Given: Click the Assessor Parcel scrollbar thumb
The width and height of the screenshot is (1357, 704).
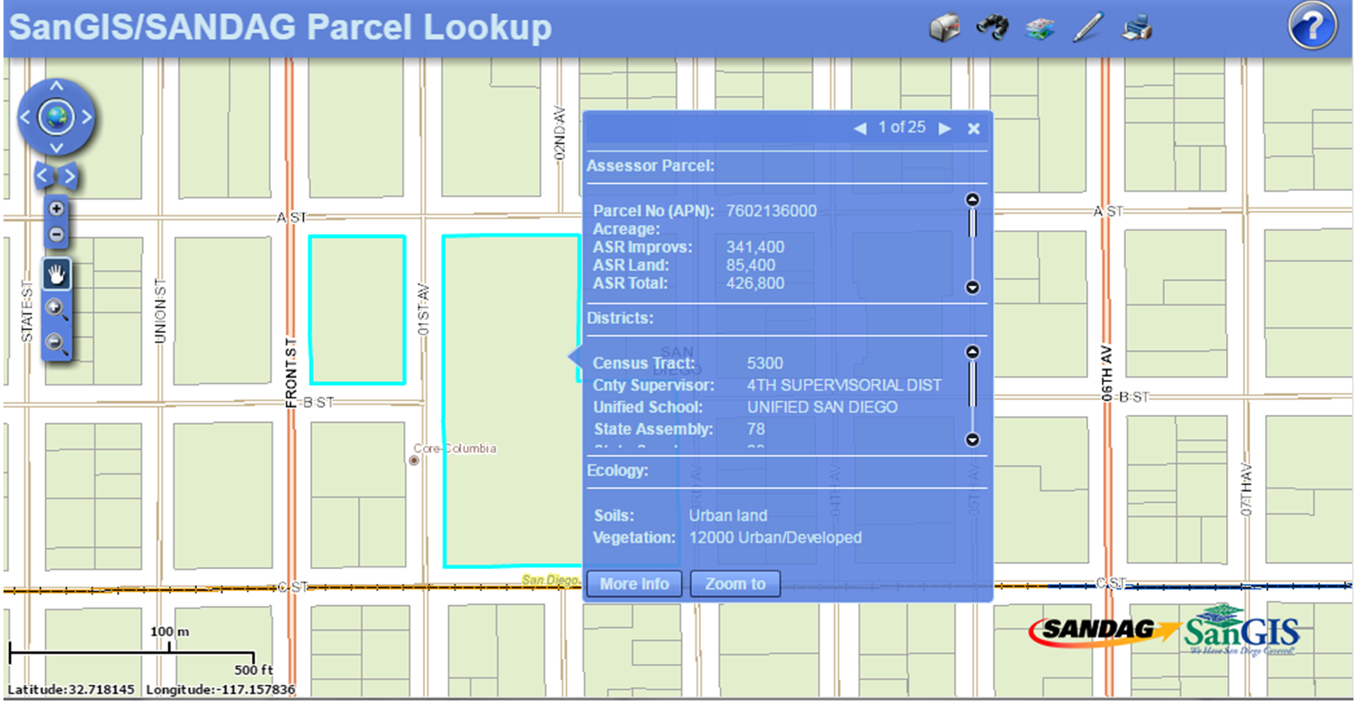Looking at the screenshot, I should (972, 222).
